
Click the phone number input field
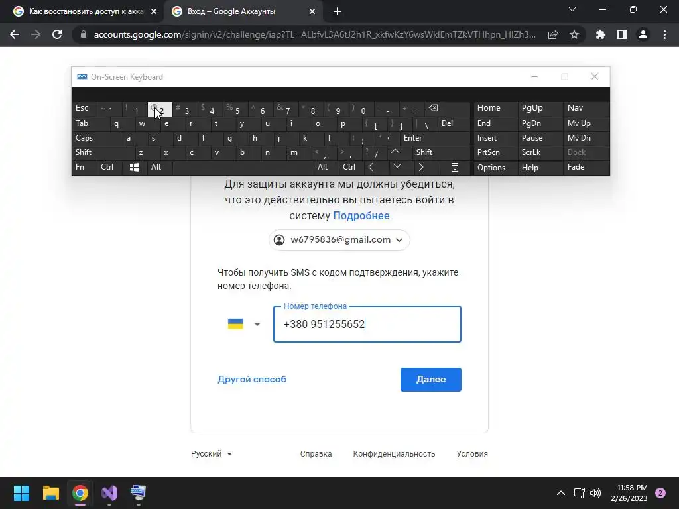pyautogui.click(x=367, y=324)
